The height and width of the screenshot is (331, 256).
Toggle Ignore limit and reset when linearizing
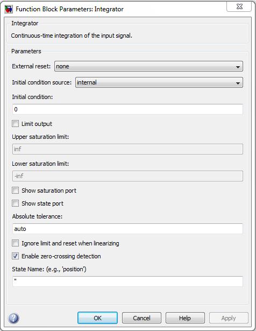(15, 243)
